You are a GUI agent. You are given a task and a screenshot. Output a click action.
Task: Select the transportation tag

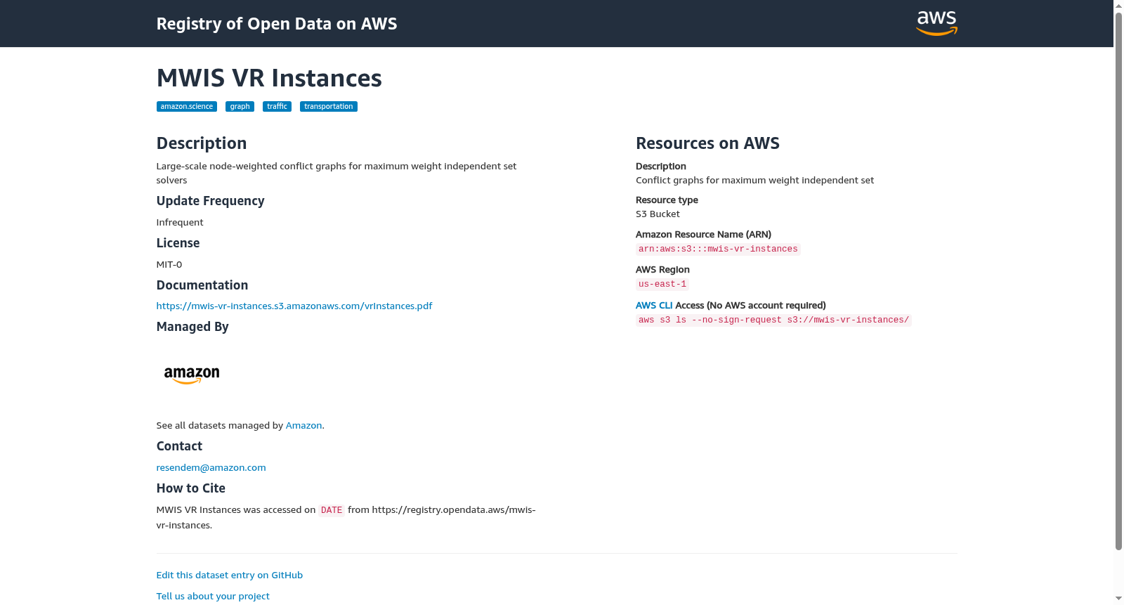329,107
